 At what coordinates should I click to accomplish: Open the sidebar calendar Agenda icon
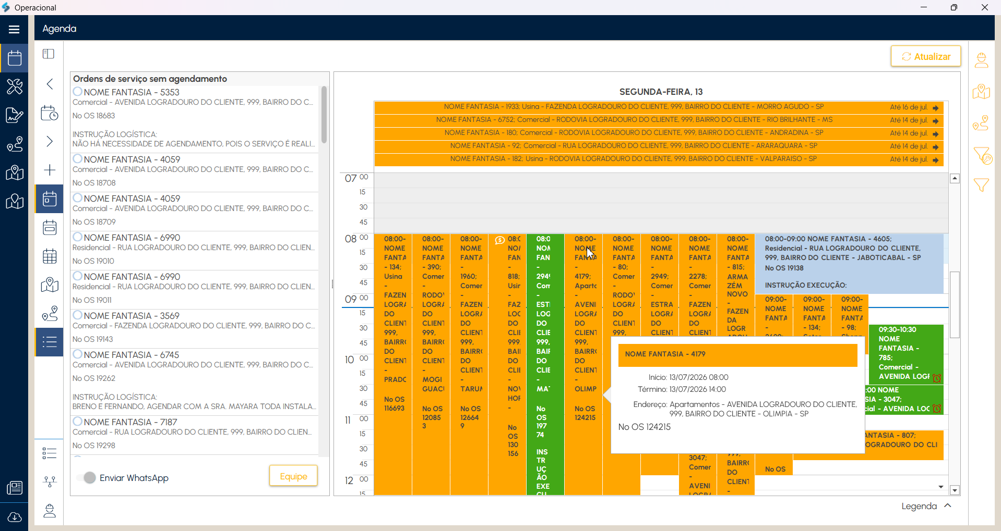coord(14,57)
